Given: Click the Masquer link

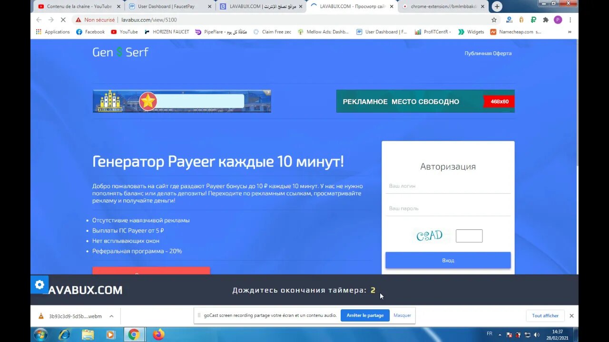Looking at the screenshot, I should (402, 315).
